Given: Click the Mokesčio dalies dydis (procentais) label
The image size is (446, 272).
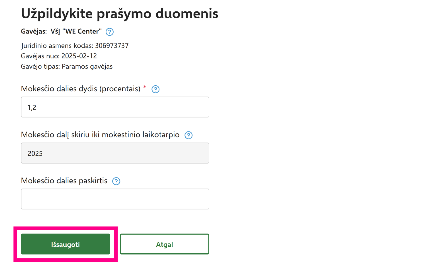Looking at the screenshot, I should point(81,89).
